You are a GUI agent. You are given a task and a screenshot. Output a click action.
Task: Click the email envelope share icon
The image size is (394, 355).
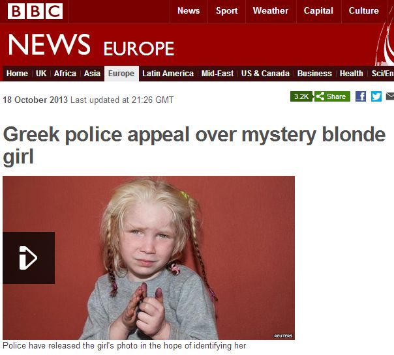point(390,96)
